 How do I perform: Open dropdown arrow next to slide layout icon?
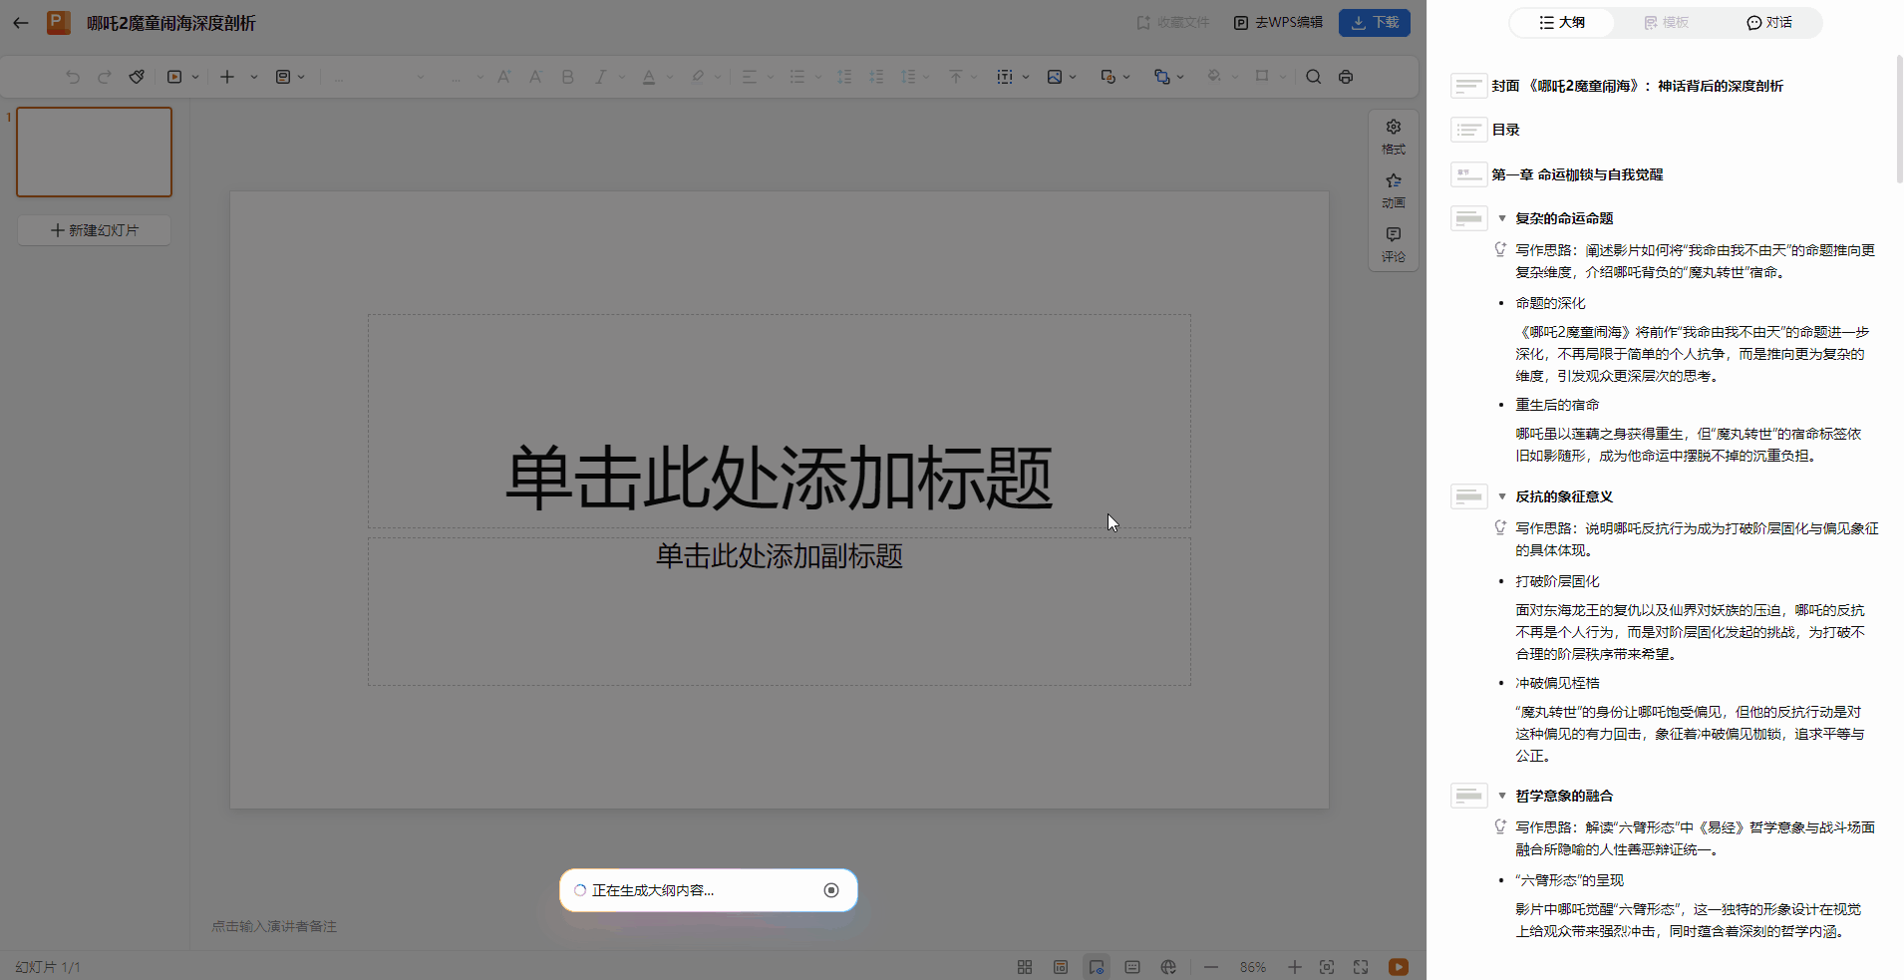click(x=301, y=77)
